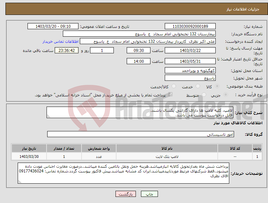Screen dimensions: 268x203
Task: Click the توضیحات خریدار label
Action: (247, 173)
